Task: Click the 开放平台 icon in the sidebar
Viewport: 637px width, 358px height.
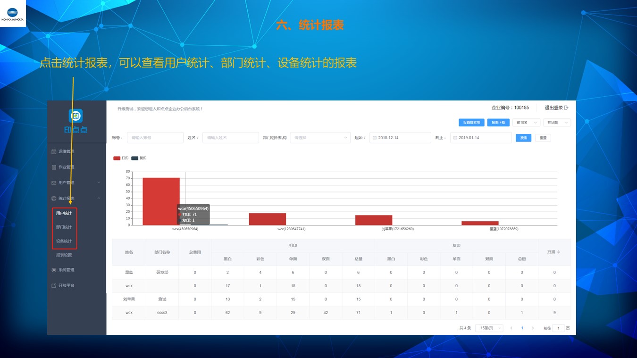Action: pos(54,285)
